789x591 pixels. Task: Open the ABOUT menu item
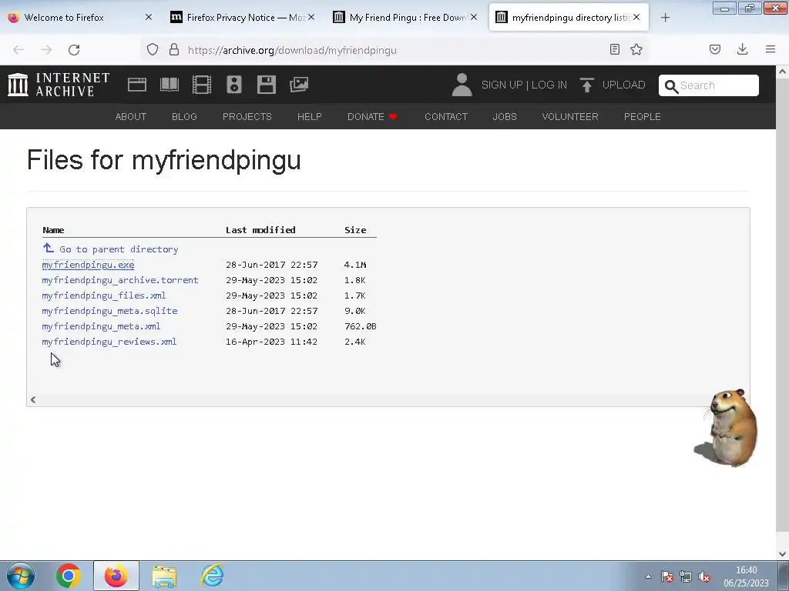coord(131,117)
